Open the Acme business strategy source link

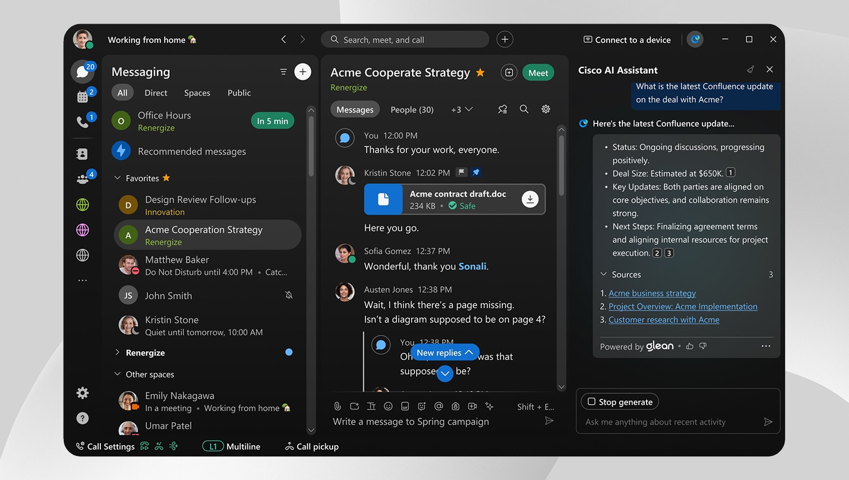pyautogui.click(x=652, y=293)
